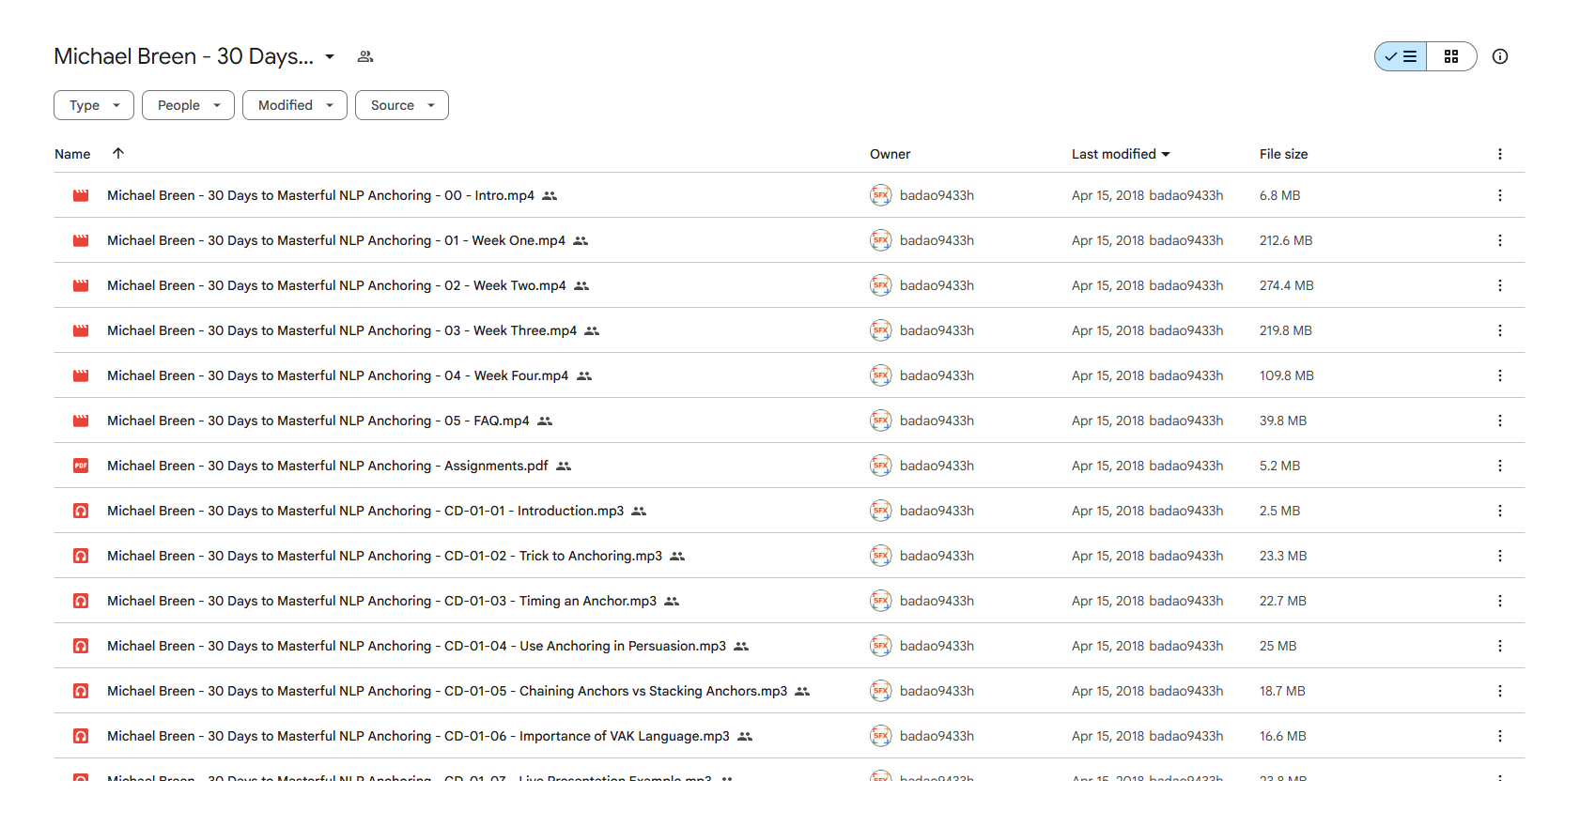Open the Last modified sort dropdown
The width and height of the screenshot is (1580, 826).
[x=1121, y=154]
